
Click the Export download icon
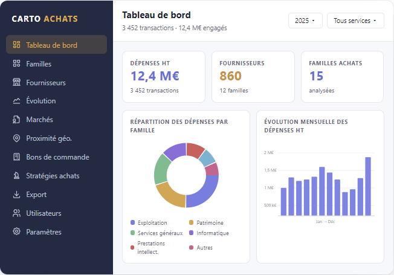coord(16,194)
